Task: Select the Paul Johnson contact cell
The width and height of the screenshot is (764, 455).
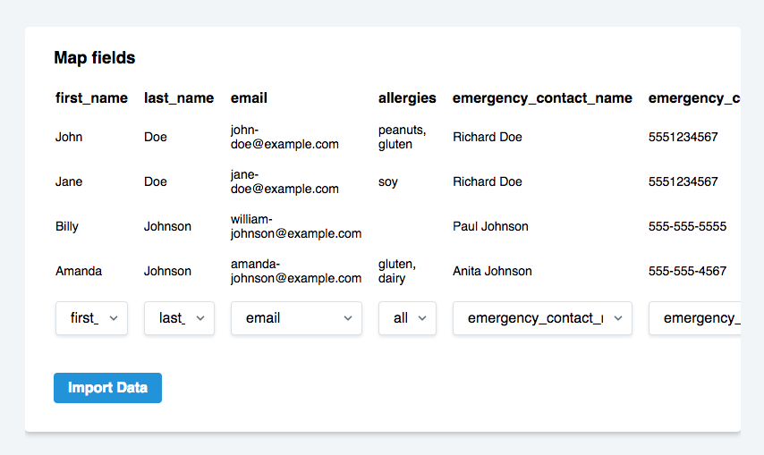Action: point(490,226)
